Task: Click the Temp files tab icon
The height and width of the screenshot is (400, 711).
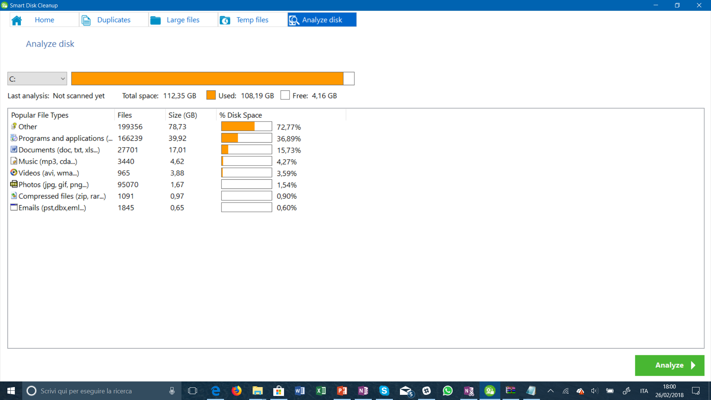Action: (x=225, y=20)
